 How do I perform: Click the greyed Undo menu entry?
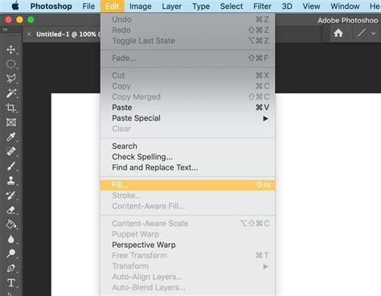pyautogui.click(x=187, y=19)
